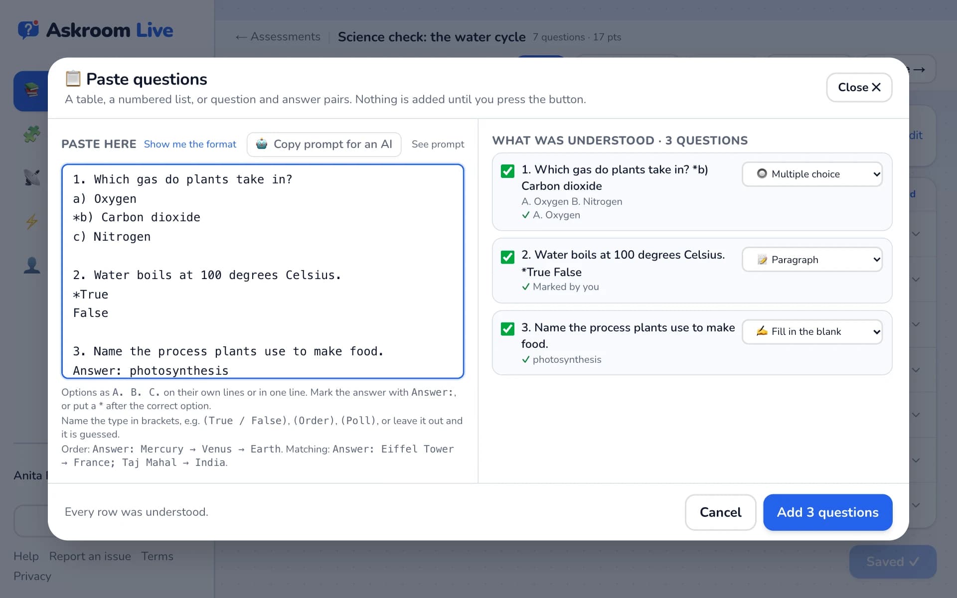Screen dimensions: 957x598
Task: Open the Terms link
Action: (x=157, y=556)
